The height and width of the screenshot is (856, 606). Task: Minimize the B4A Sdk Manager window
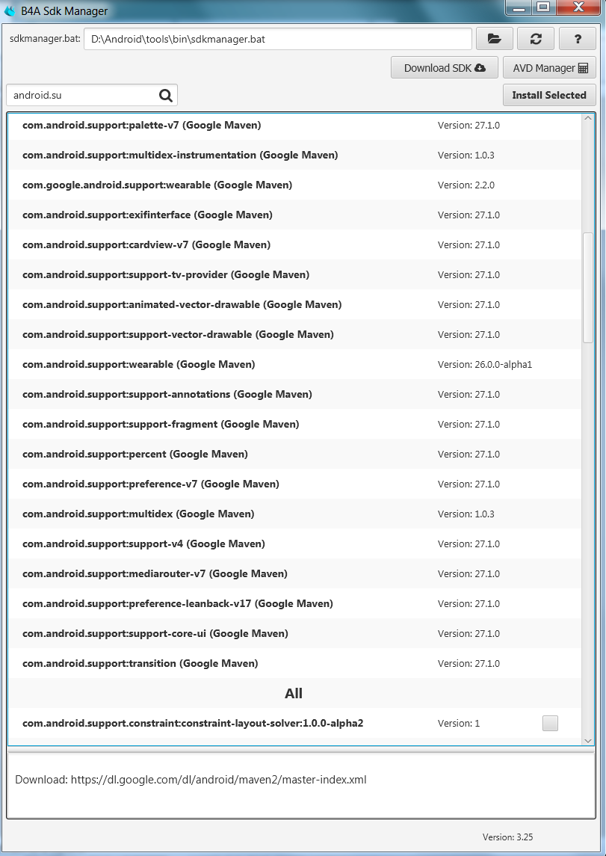click(x=520, y=8)
